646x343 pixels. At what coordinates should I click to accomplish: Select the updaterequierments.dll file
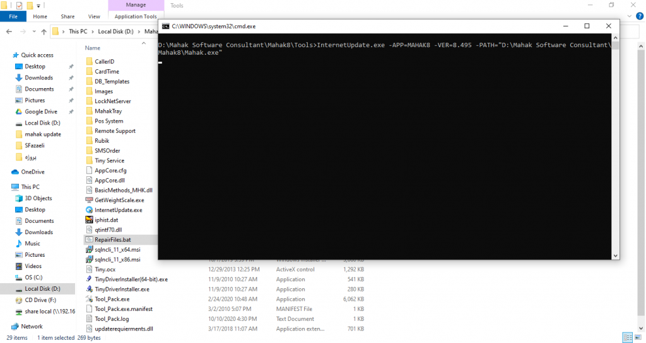point(124,329)
